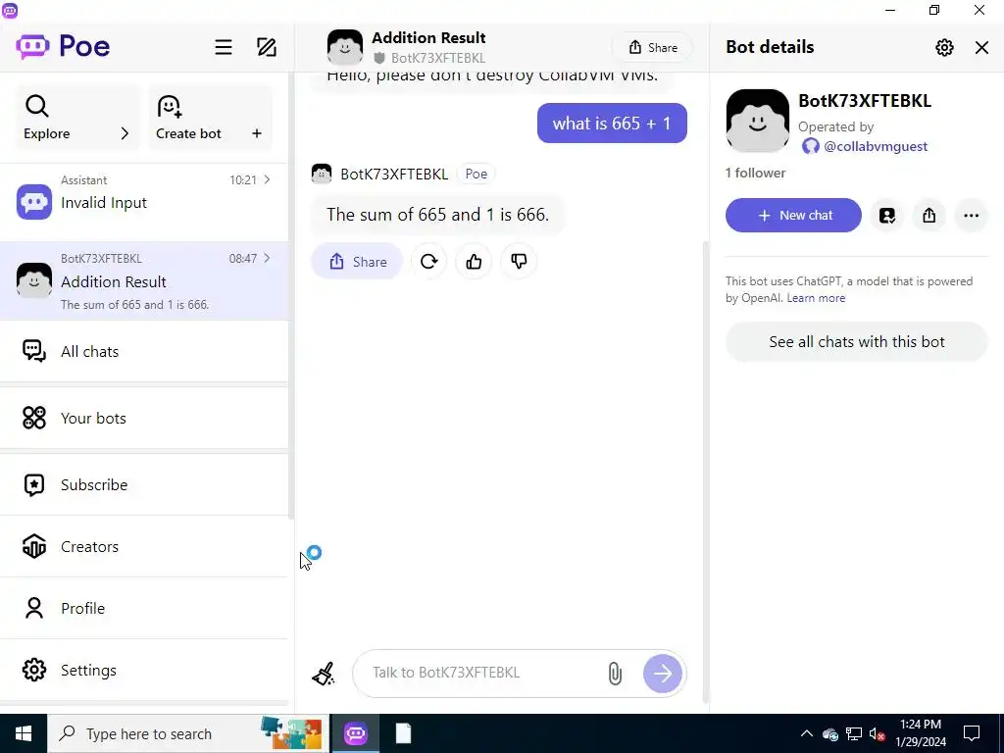Share the bot's answer message
The width and height of the screenshot is (1004, 753).
coord(357,261)
